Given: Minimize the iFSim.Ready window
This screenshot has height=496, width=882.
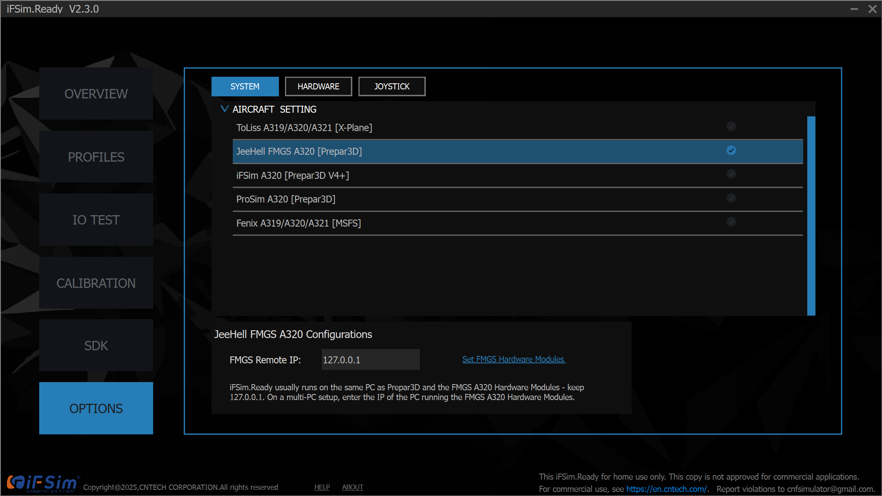Looking at the screenshot, I should point(854,9).
